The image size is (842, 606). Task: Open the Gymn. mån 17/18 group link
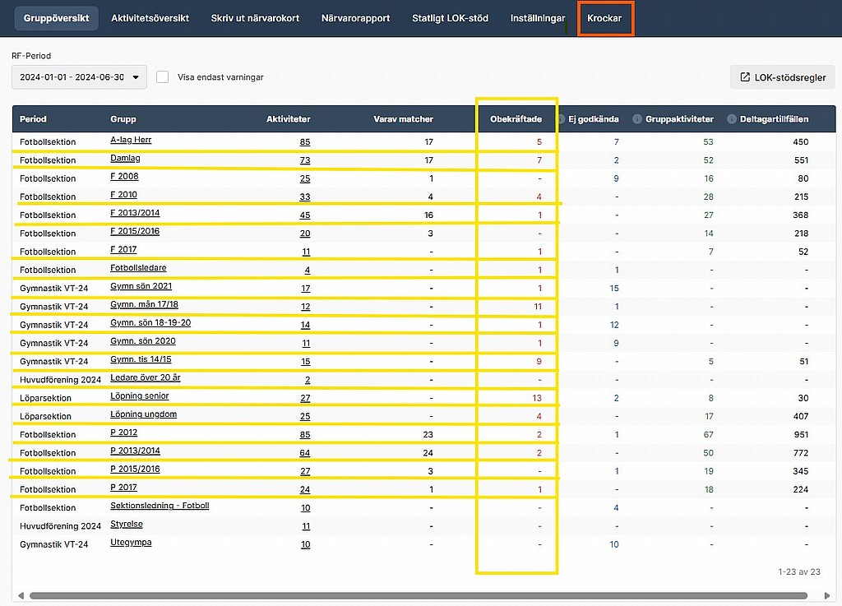point(144,305)
